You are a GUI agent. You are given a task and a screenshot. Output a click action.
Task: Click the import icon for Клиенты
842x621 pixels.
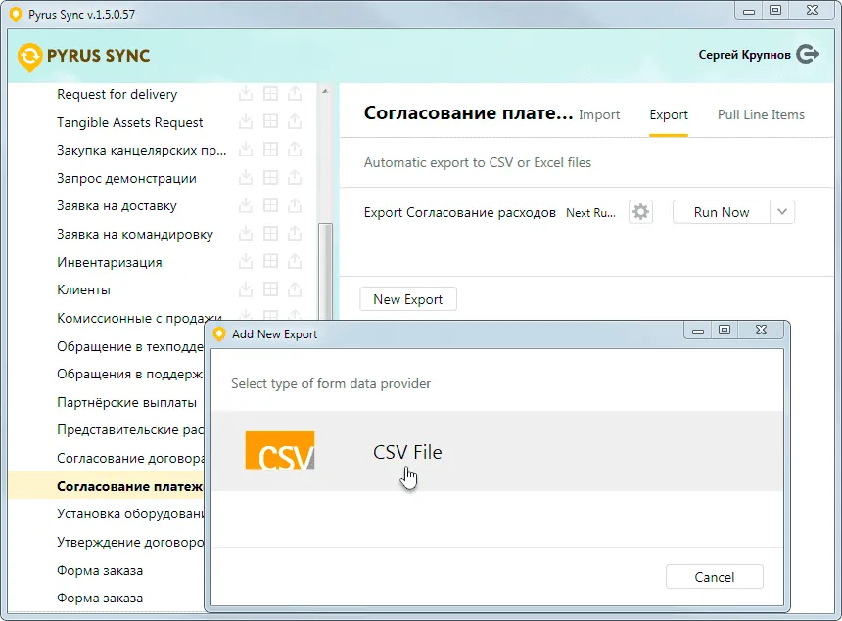pyautogui.click(x=246, y=289)
